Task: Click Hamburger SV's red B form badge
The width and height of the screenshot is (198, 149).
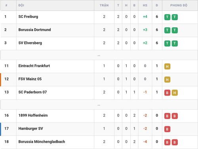Action: click(x=167, y=129)
